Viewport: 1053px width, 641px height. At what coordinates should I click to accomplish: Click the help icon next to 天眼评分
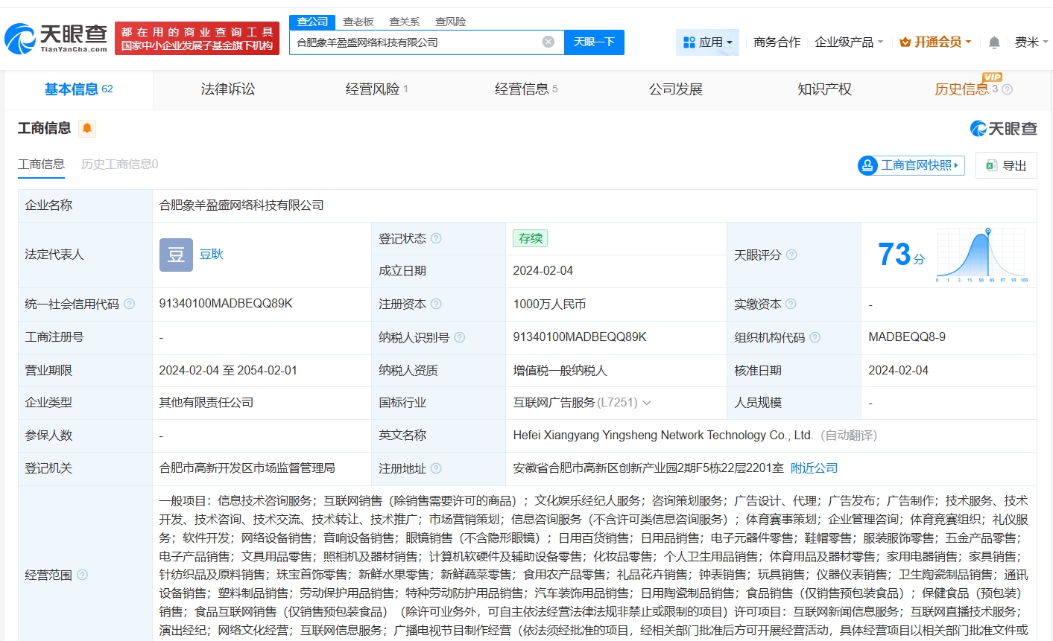point(791,255)
